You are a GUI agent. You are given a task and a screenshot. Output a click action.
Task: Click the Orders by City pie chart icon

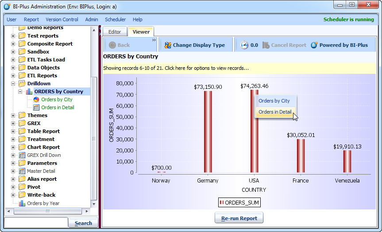[37, 99]
